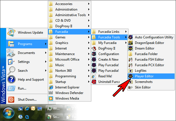176x121 pixels.
Task: Click the red Shut Down icon
Action: (11, 99)
